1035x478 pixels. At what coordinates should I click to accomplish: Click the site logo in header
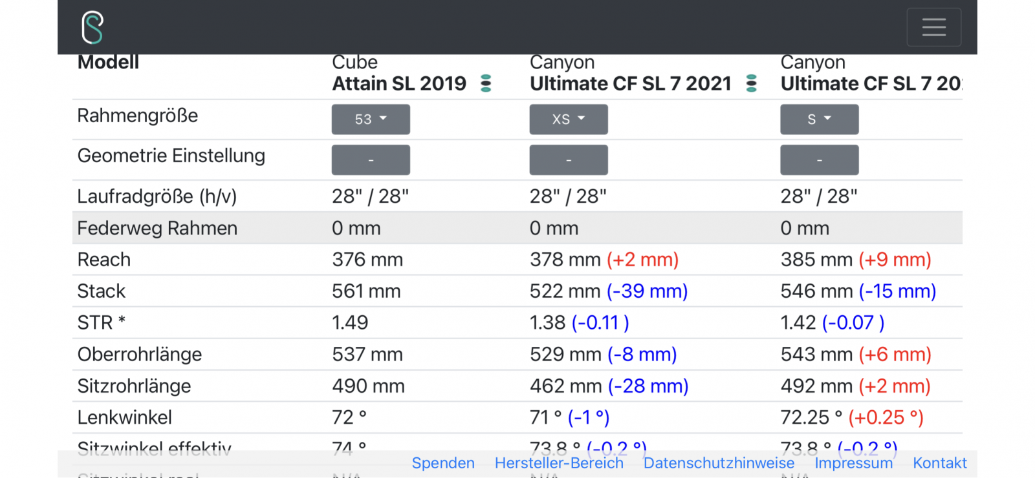pyautogui.click(x=93, y=27)
